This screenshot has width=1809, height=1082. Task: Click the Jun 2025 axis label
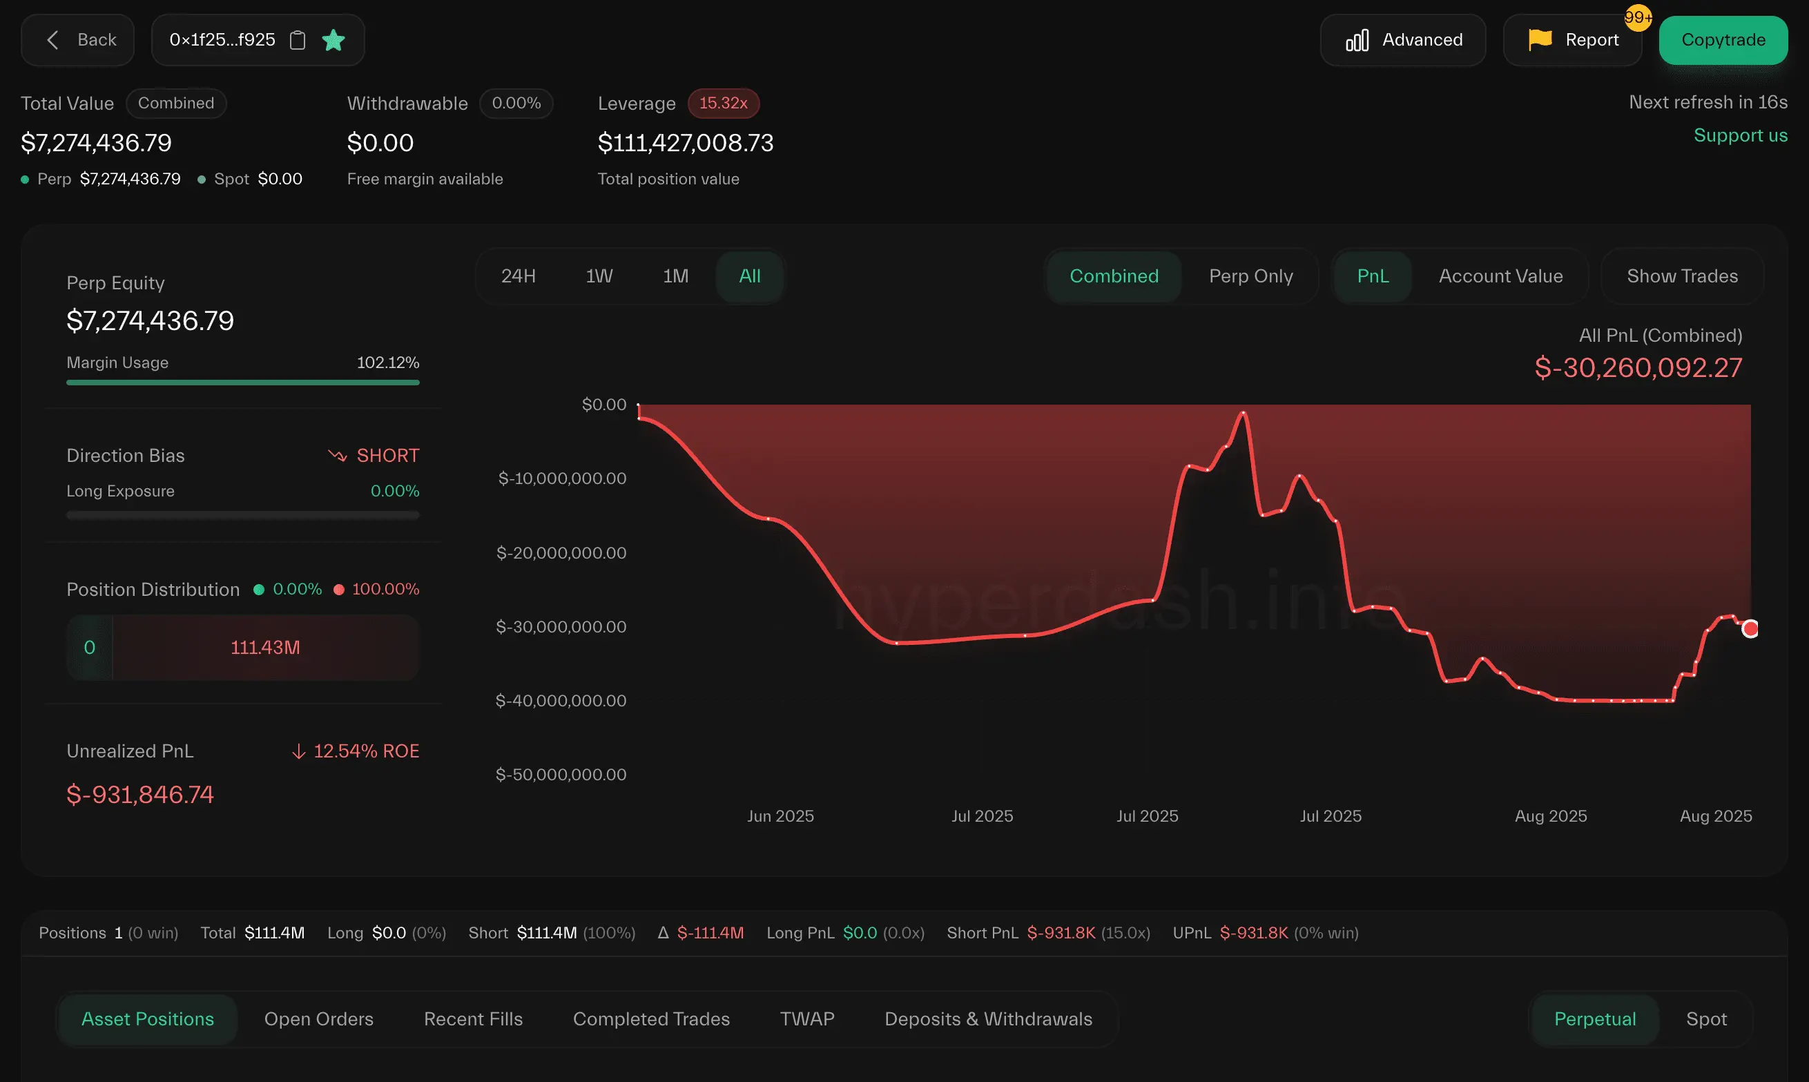[x=781, y=817]
